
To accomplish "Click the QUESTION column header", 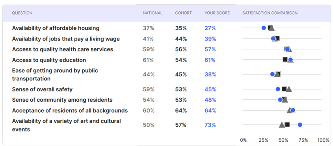I will coord(22,13).
